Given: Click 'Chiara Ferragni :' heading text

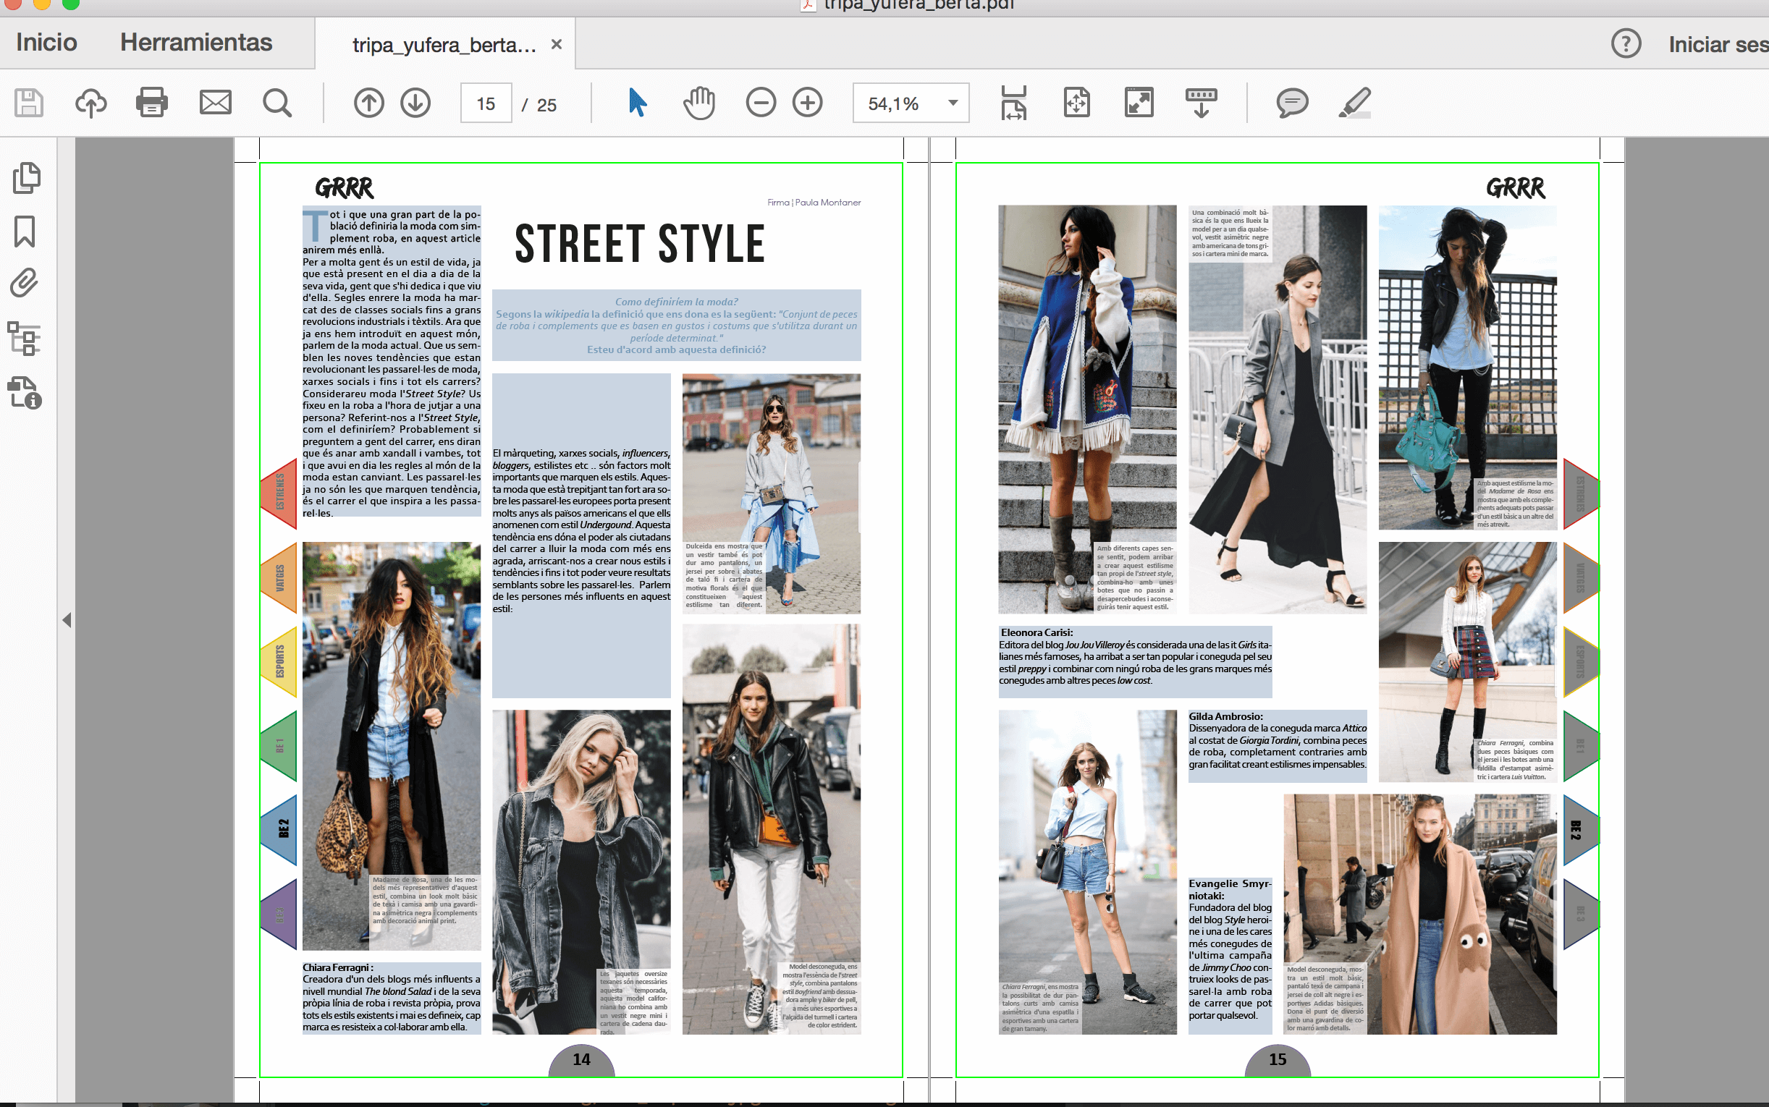Looking at the screenshot, I should coord(338,967).
